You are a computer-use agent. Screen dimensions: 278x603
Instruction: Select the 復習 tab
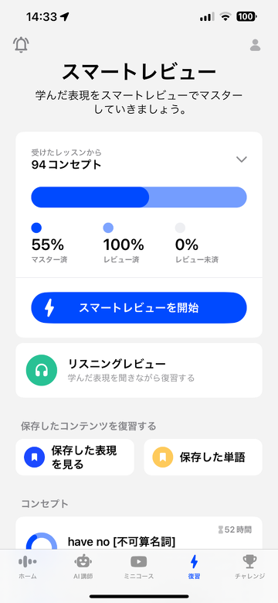194,567
